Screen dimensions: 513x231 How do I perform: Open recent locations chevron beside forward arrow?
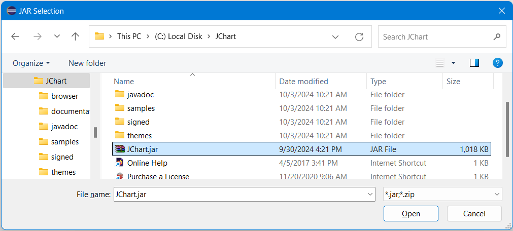57,36
